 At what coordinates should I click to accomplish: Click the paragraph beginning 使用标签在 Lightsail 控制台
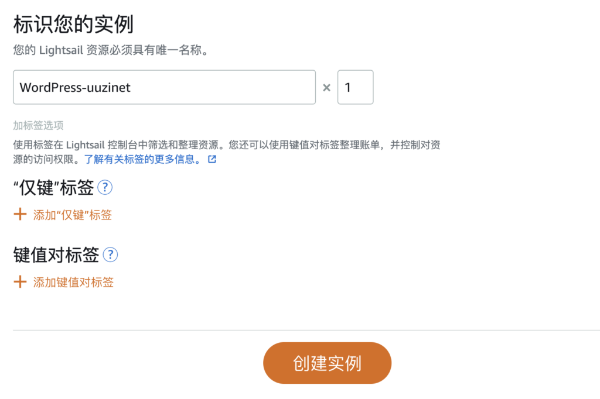227,152
